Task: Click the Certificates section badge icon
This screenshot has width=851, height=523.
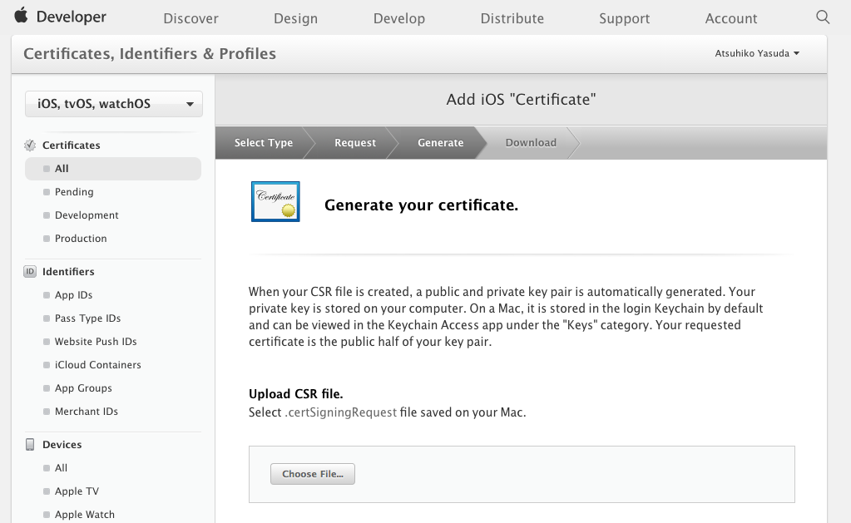Action: [x=30, y=145]
